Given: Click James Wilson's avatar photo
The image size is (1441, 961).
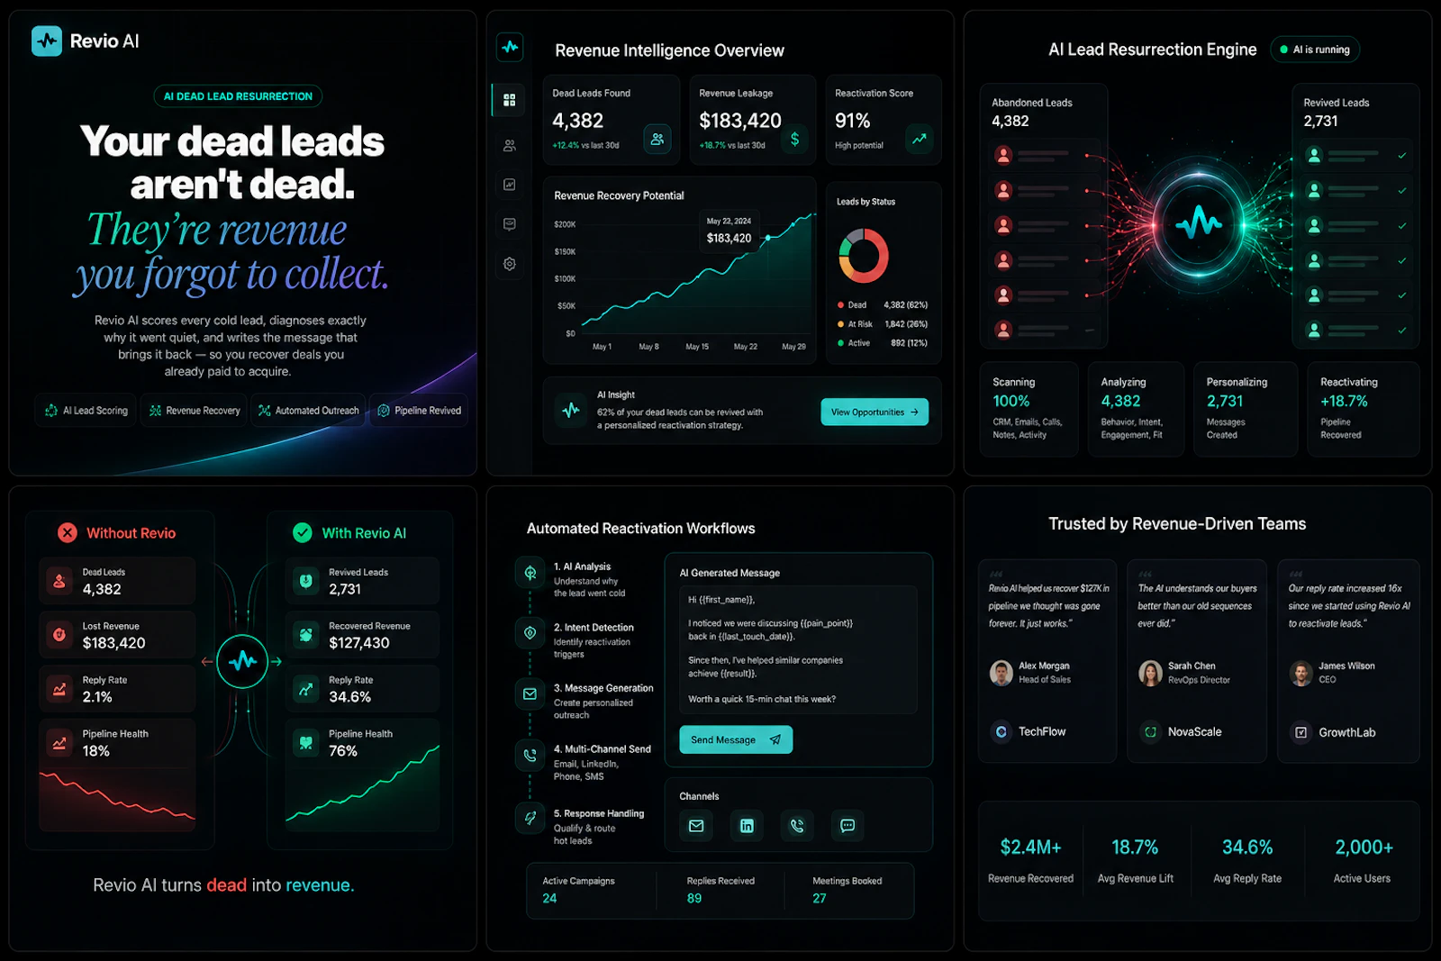Looking at the screenshot, I should (x=1301, y=673).
